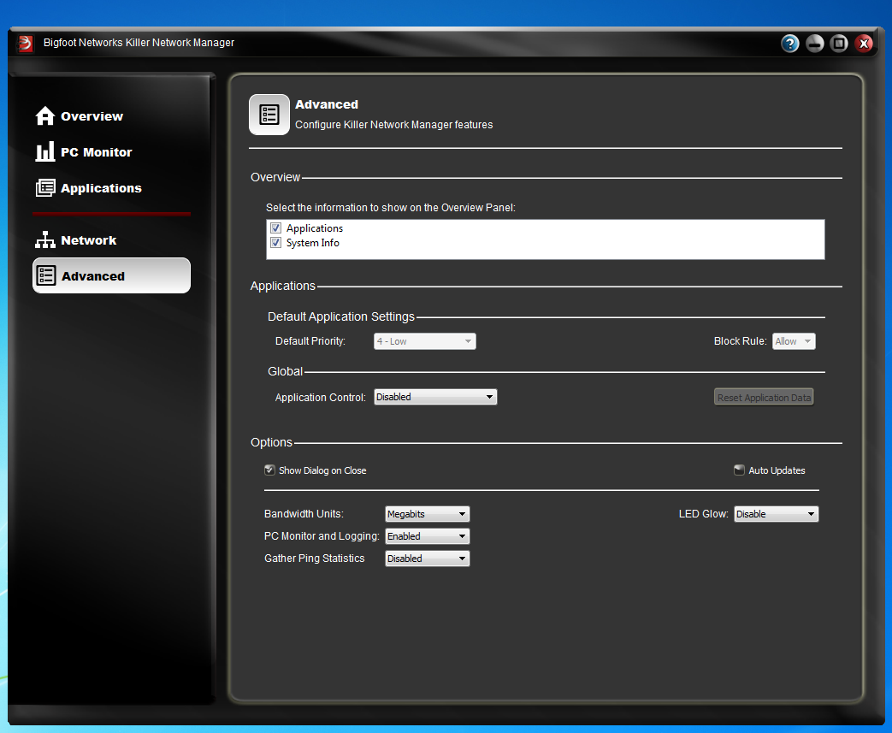Switch to the PC Monitor page

point(96,152)
